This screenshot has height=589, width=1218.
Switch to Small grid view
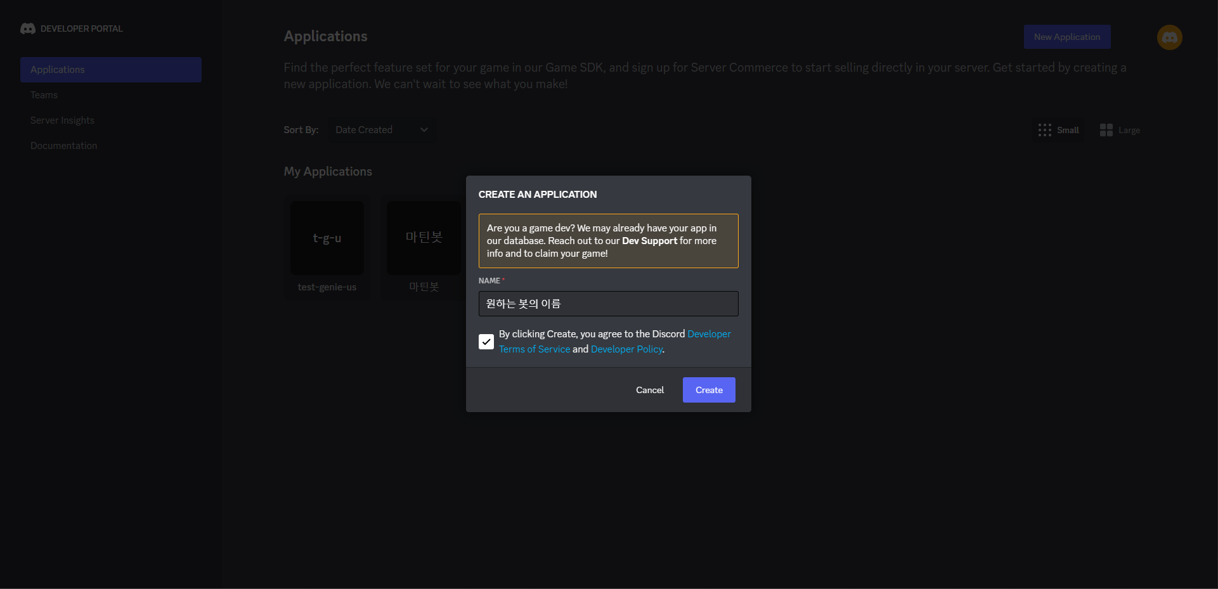tap(1058, 130)
